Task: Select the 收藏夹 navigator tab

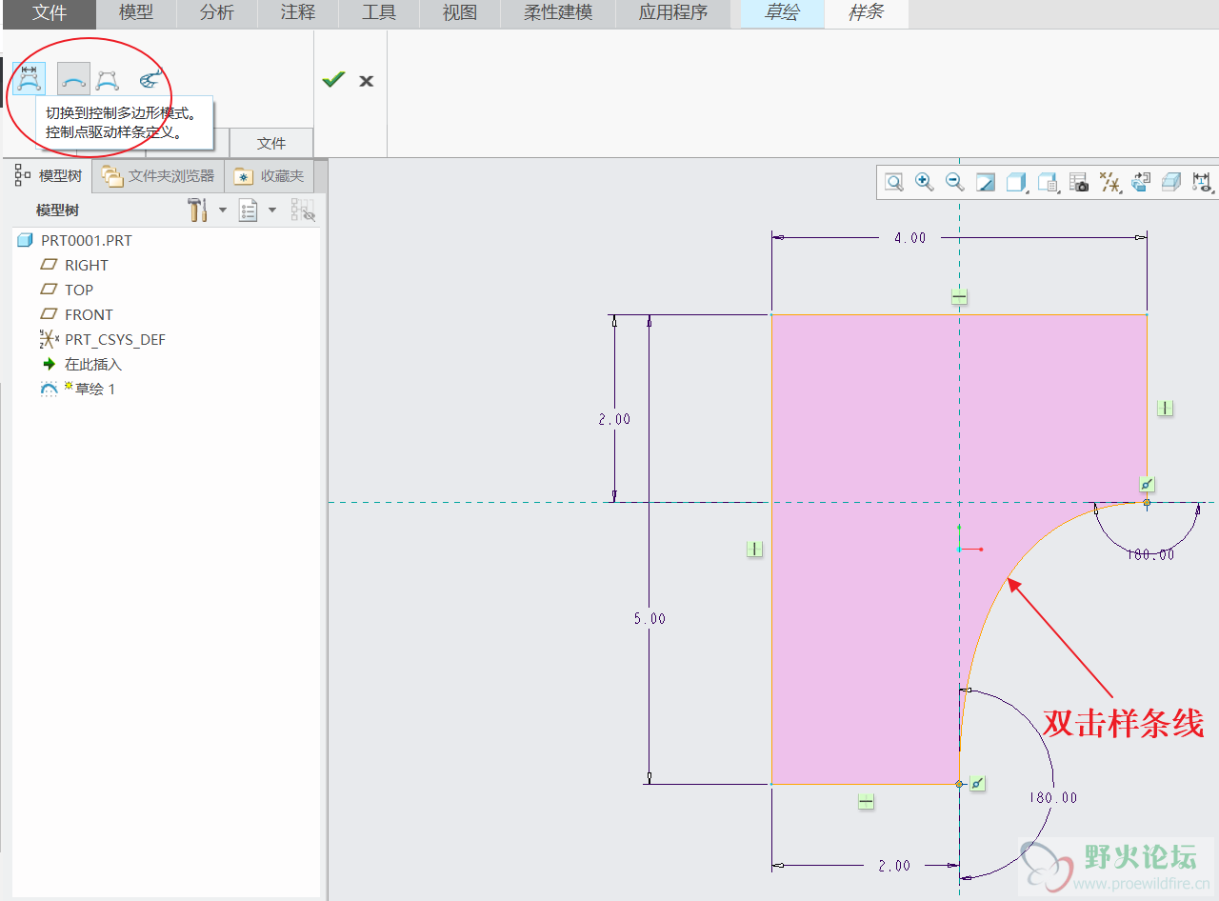Action: click(270, 176)
